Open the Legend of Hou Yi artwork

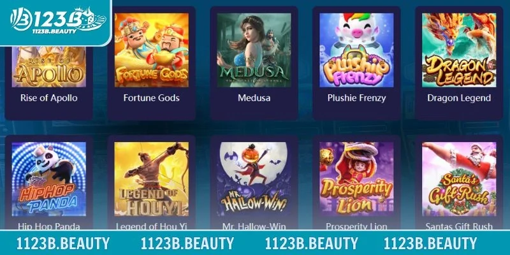[x=151, y=179]
